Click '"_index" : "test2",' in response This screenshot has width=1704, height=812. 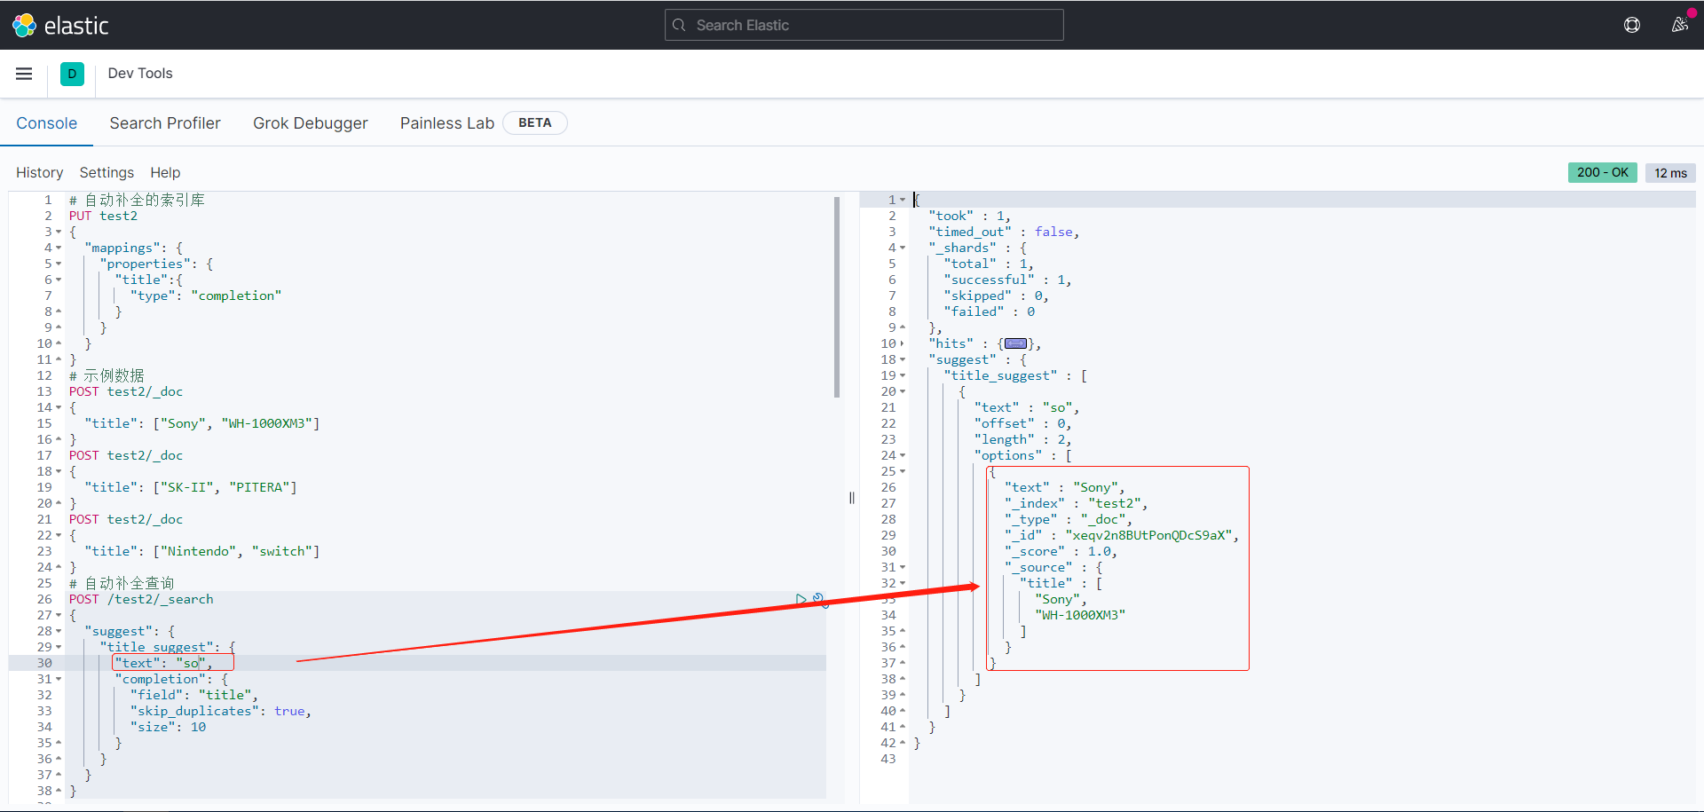pos(1076,503)
